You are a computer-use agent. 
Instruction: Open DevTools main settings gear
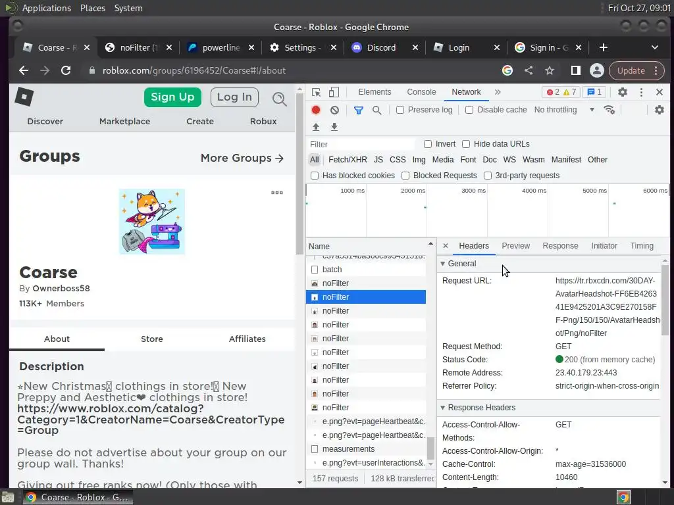(623, 92)
